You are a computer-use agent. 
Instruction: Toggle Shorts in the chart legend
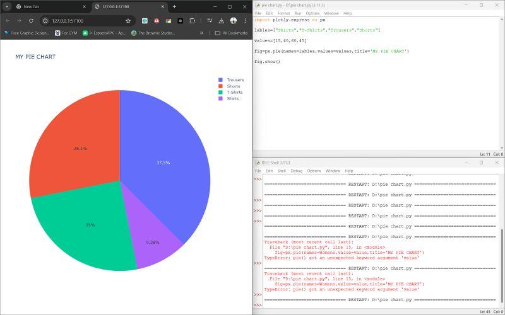pyautogui.click(x=232, y=86)
